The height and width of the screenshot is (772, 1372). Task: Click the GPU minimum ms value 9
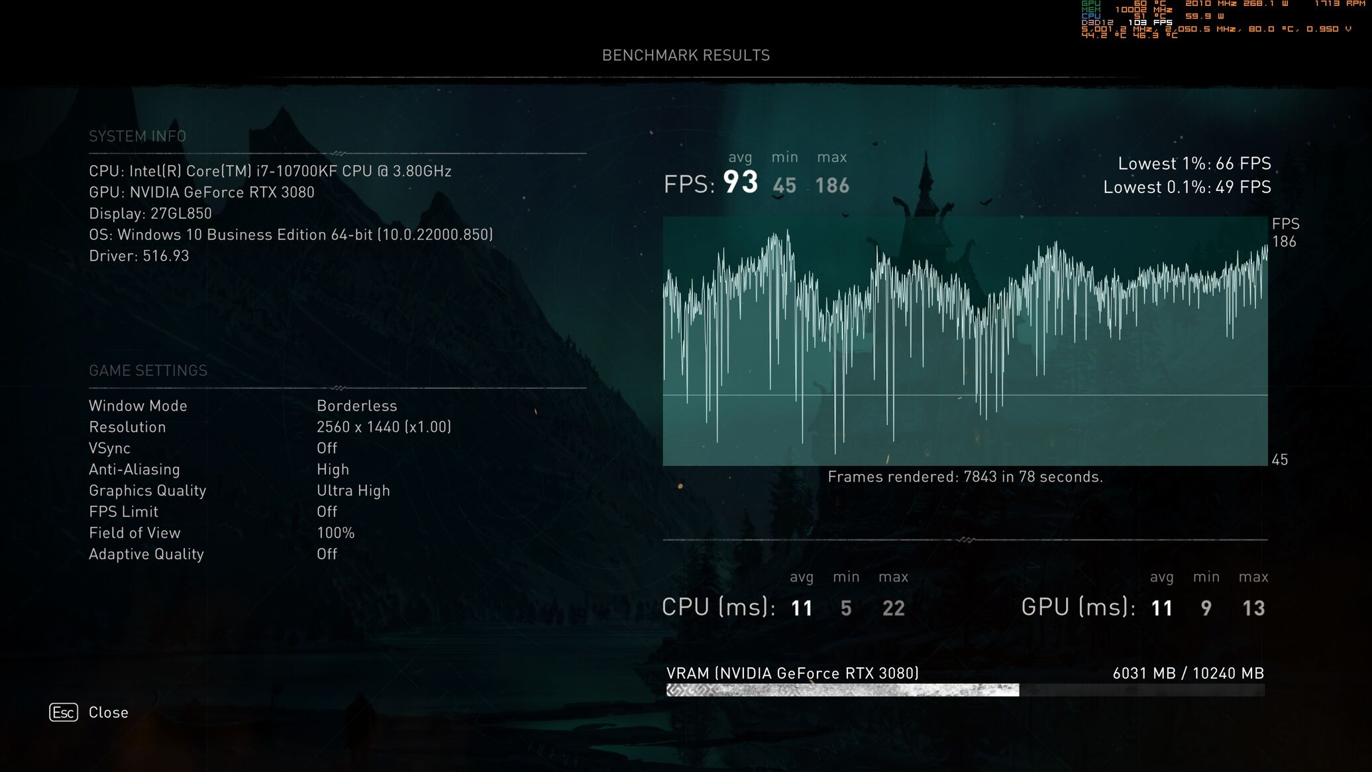(x=1206, y=608)
